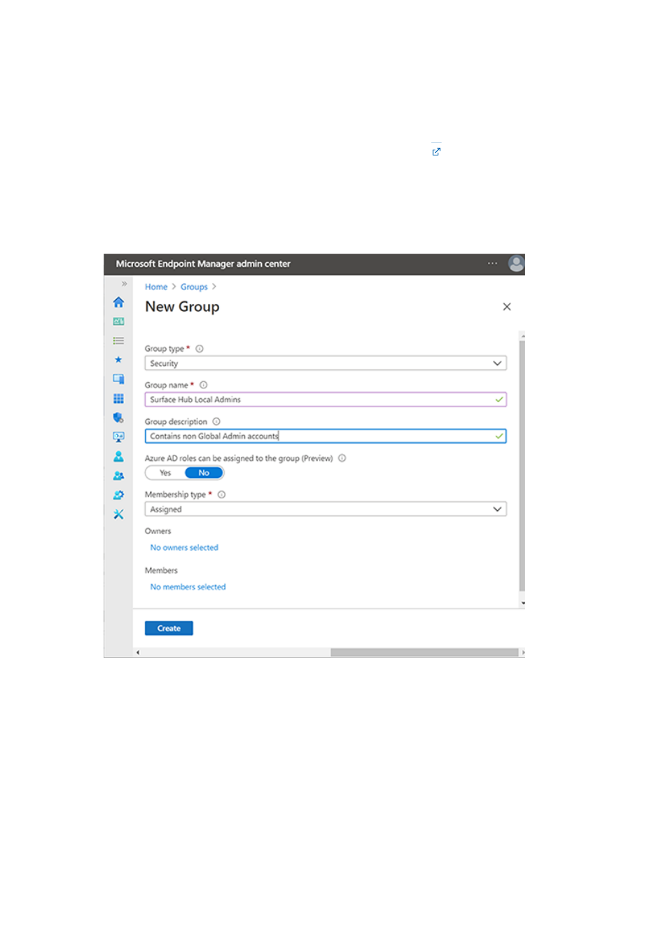
Task: Open the Group type dropdown
Action: [x=326, y=364]
